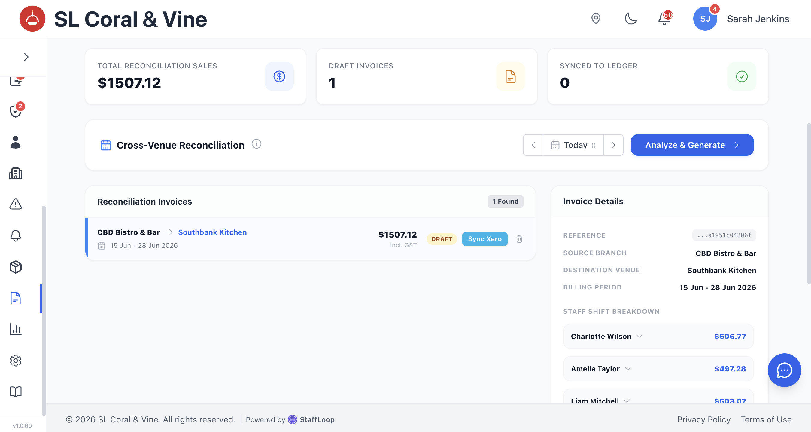The image size is (811, 432).
Task: Click the Destination Venue Southbank Kitchen value
Action: coord(721,270)
